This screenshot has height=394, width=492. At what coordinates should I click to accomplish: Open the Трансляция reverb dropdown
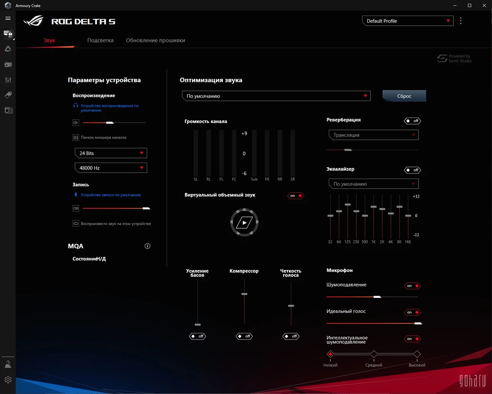pyautogui.click(x=374, y=135)
